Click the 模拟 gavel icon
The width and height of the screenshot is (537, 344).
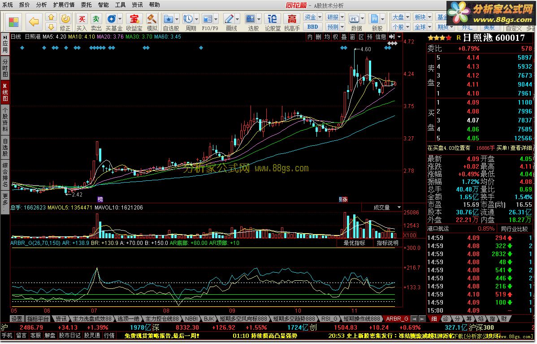152,19
